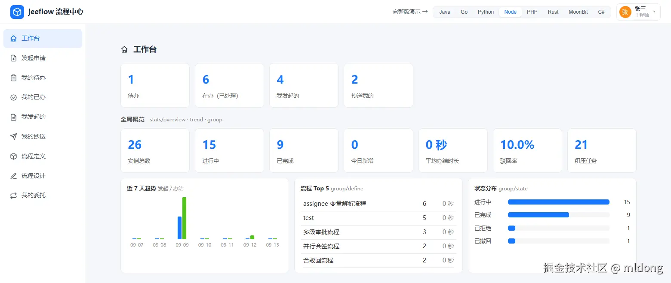Click the jeeflow cube logo icon
The height and width of the screenshot is (283, 671).
click(x=17, y=12)
